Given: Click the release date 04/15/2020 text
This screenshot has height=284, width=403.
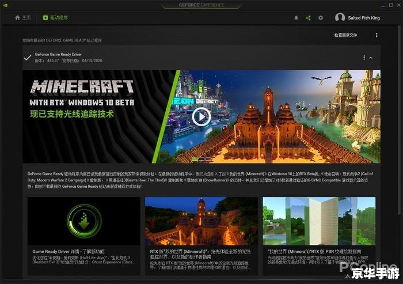Looking at the screenshot, I should click(x=82, y=60).
